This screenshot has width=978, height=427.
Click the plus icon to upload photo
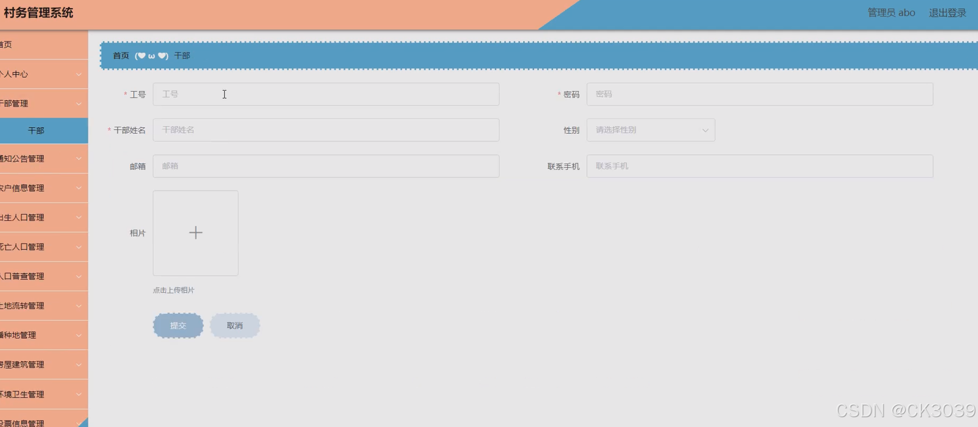pos(195,233)
